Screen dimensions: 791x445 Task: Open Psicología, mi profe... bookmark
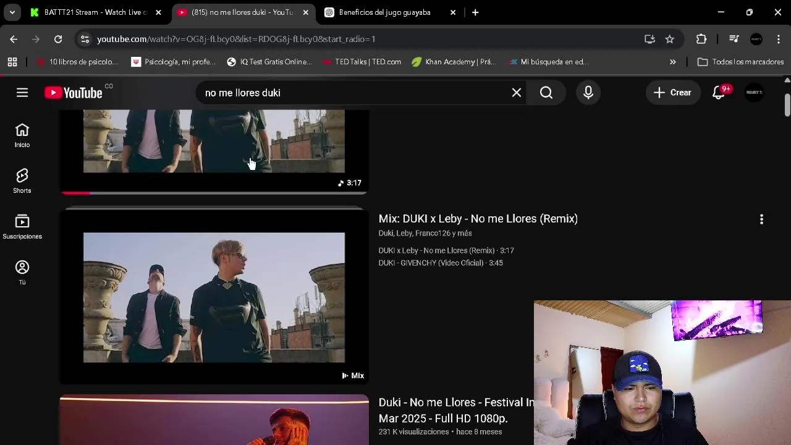(174, 62)
